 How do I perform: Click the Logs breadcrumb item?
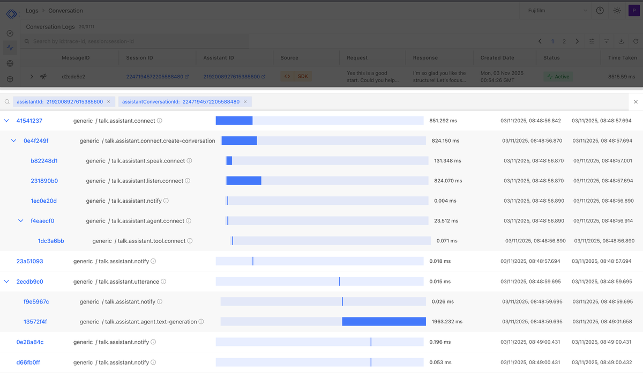(32, 10)
